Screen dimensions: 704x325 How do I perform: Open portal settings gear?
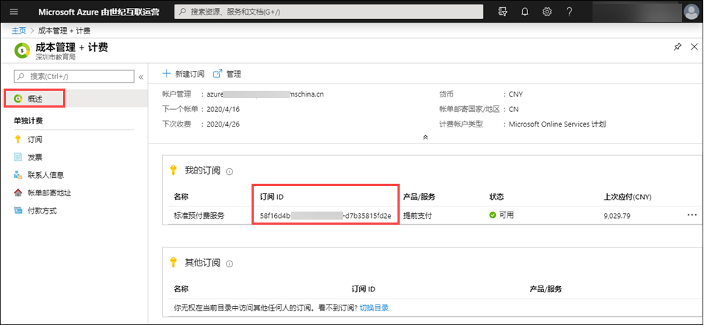click(x=547, y=12)
